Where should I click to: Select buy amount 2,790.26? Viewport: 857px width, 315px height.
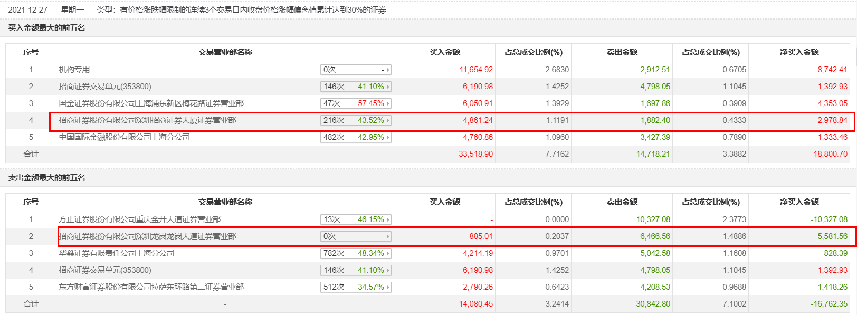tap(478, 287)
